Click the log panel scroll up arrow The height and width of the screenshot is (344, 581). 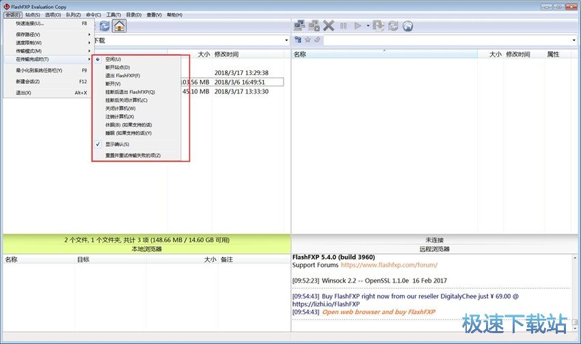click(x=575, y=258)
